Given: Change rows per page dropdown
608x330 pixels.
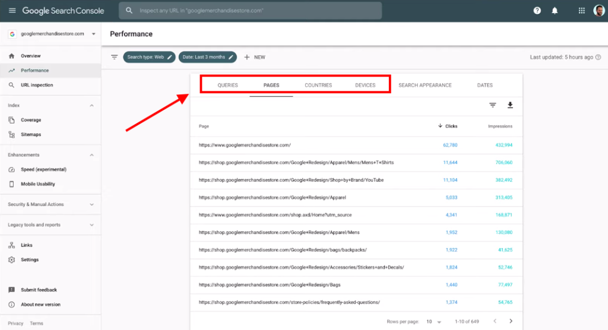Looking at the screenshot, I should 434,321.
